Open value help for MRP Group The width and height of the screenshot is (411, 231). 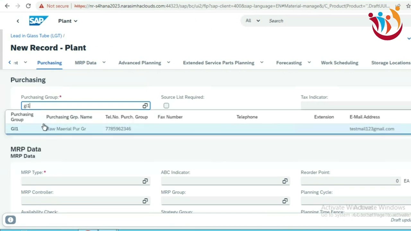[x=285, y=201]
